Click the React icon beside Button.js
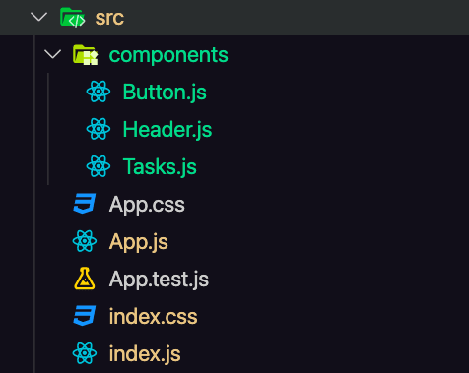 pyautogui.click(x=99, y=92)
